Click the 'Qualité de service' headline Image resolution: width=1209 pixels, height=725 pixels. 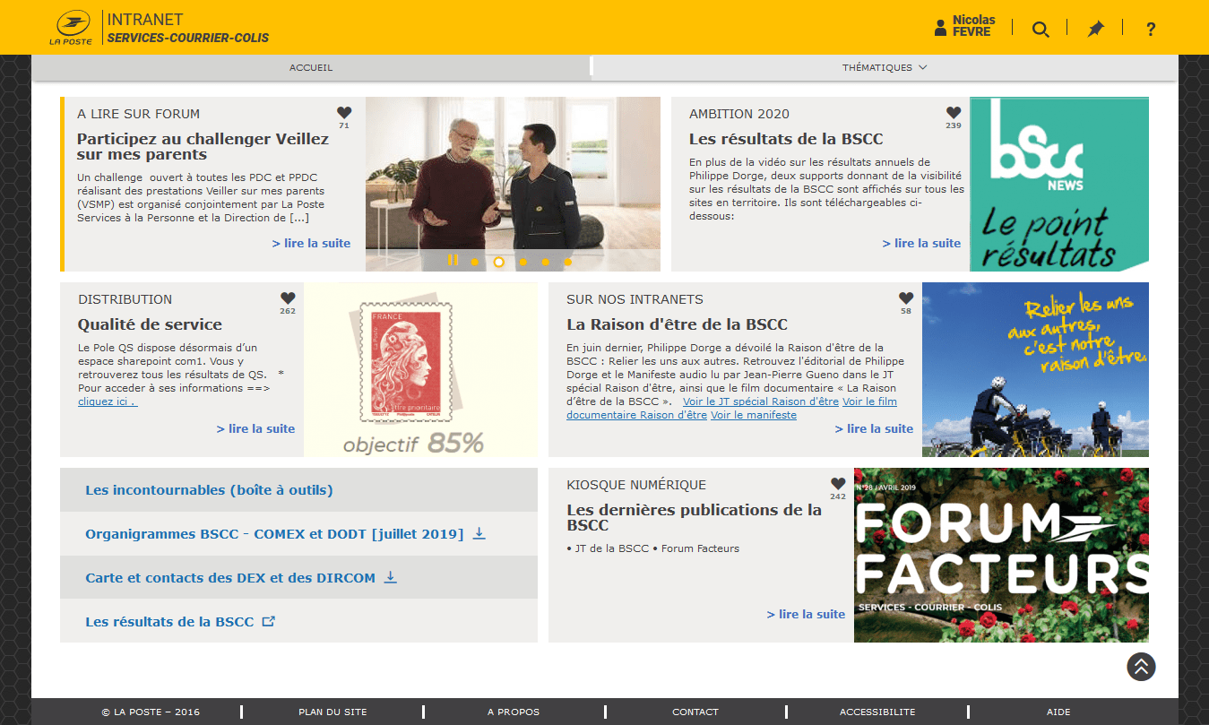point(150,324)
